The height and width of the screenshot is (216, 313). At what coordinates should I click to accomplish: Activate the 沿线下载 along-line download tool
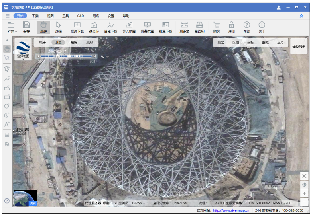point(110,27)
